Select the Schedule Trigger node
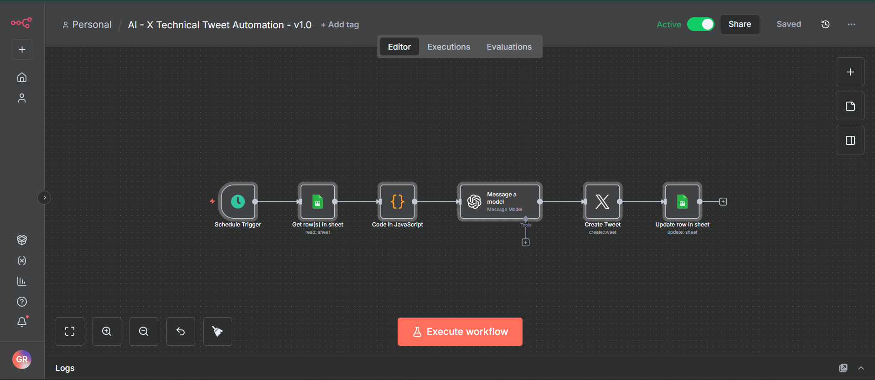 tap(238, 201)
